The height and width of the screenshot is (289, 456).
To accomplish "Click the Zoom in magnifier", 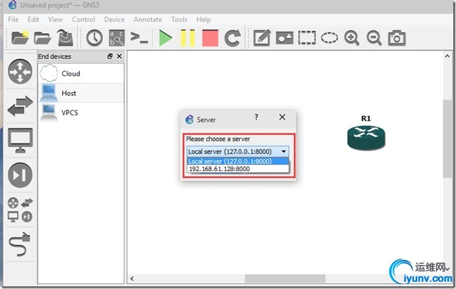I will tap(352, 38).
